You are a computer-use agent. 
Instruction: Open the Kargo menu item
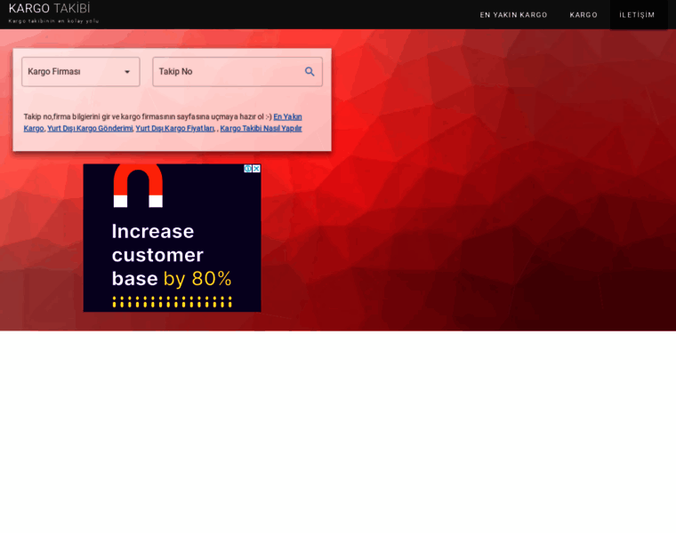pos(583,14)
